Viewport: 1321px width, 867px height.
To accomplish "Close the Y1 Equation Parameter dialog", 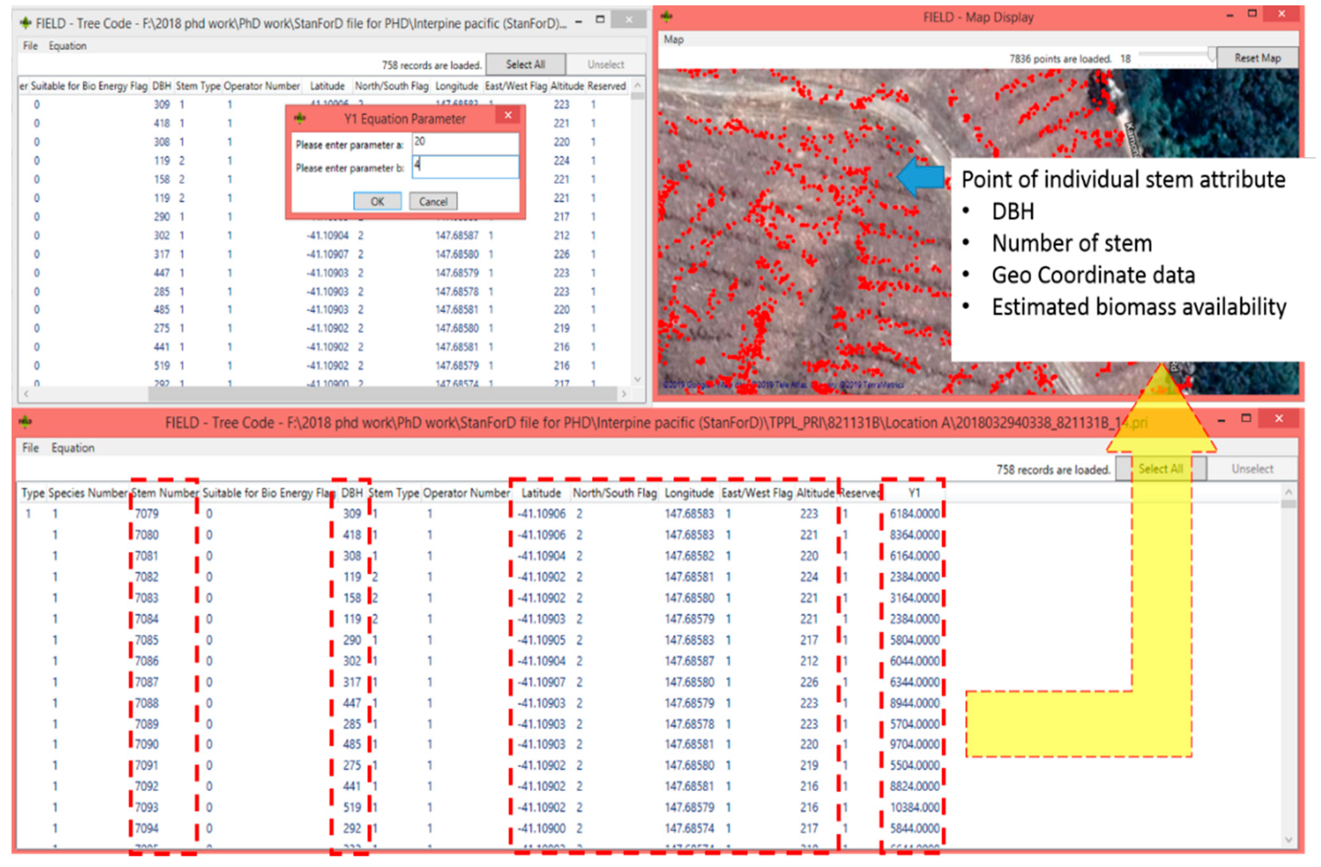I will [508, 115].
